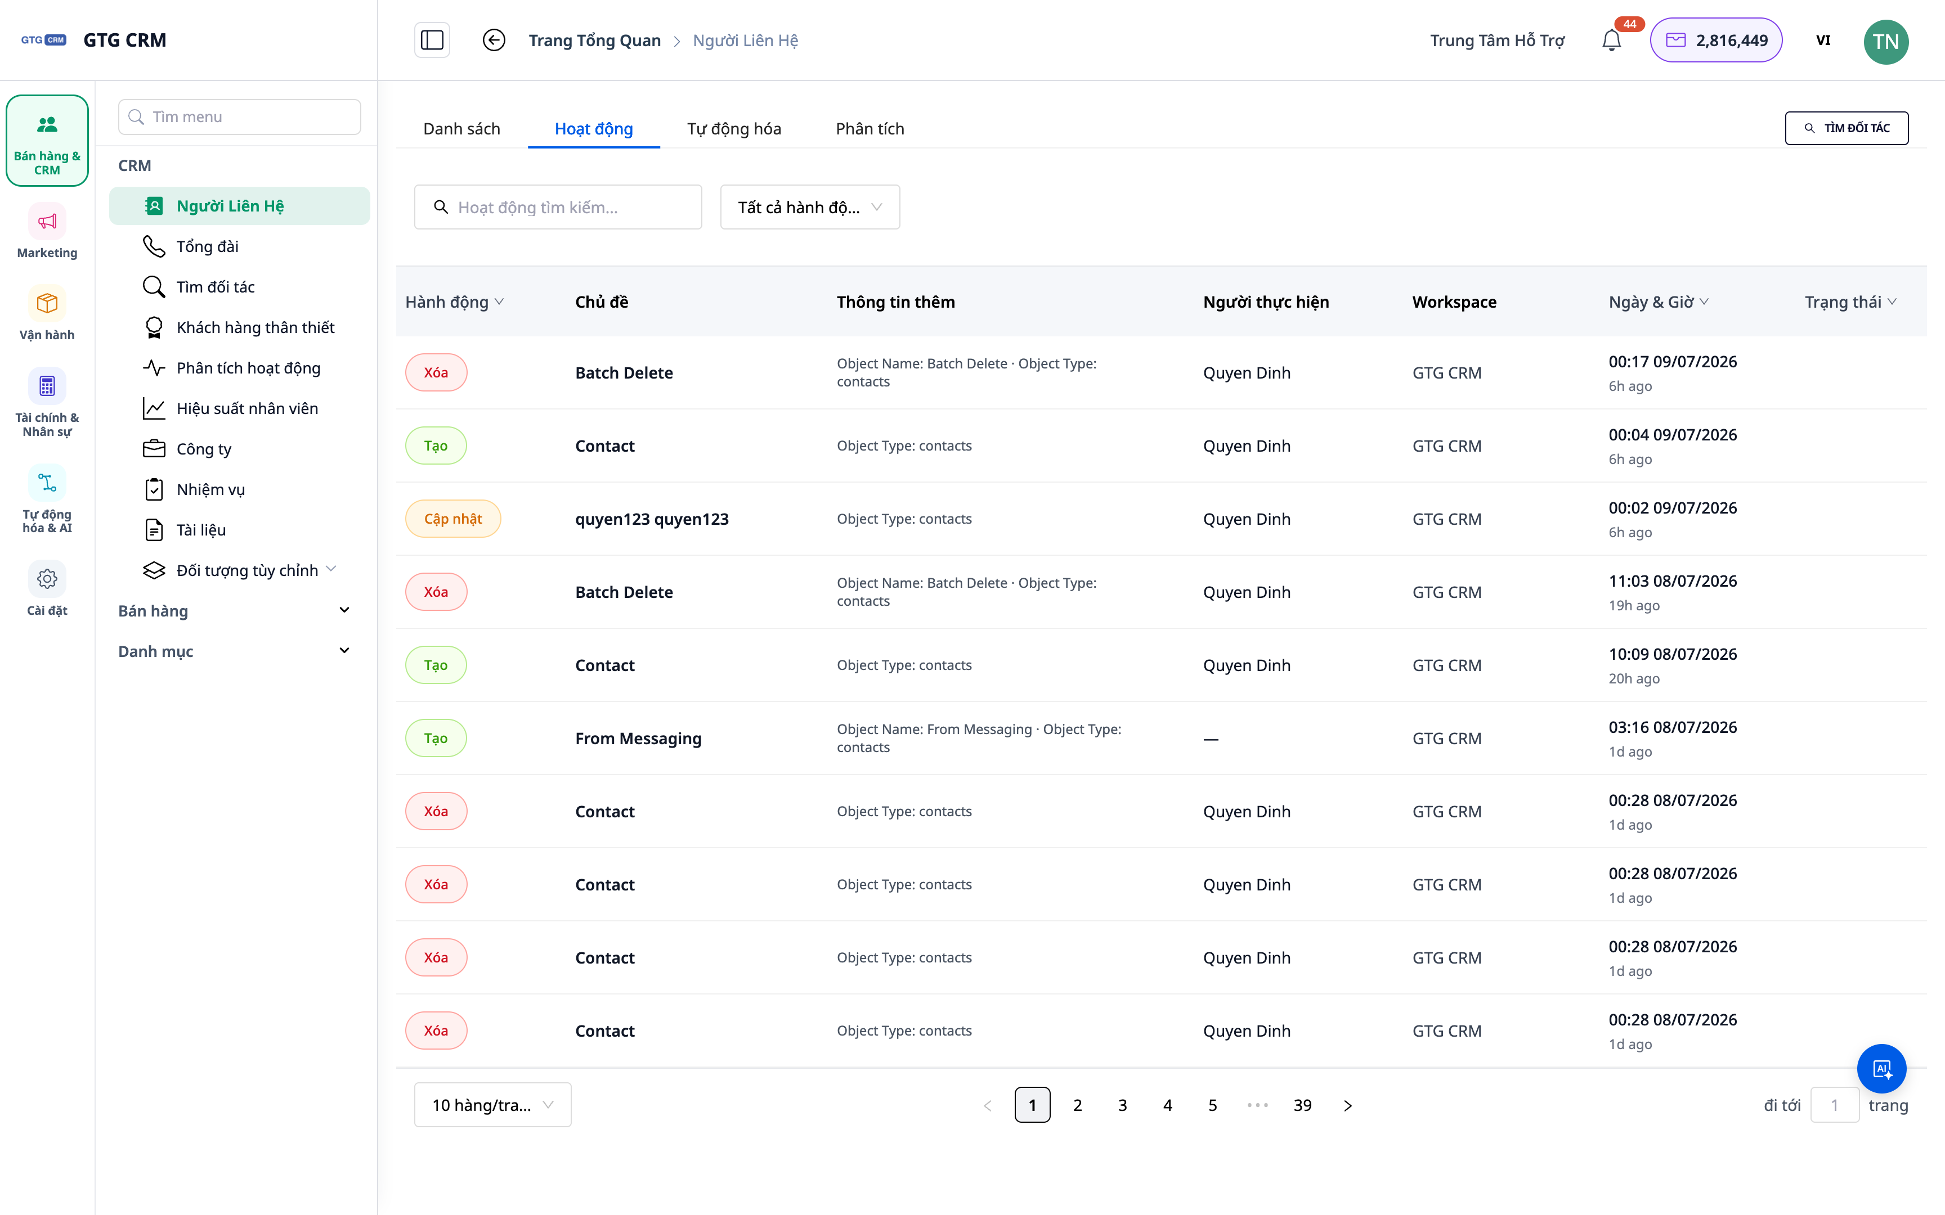Click the 11:03 08/07/2026 timestamp
This screenshot has width=1945, height=1215.
click(x=1671, y=580)
